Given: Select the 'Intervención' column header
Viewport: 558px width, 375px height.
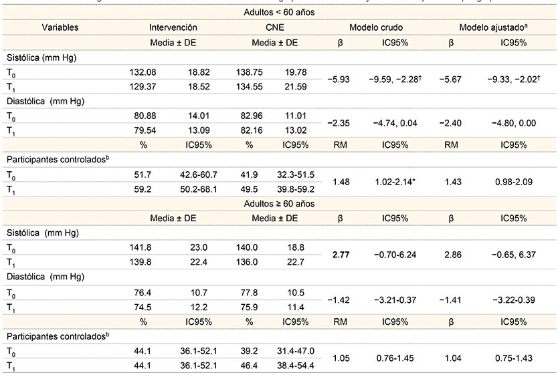Looking at the screenshot, I should pyautogui.click(x=173, y=27).
